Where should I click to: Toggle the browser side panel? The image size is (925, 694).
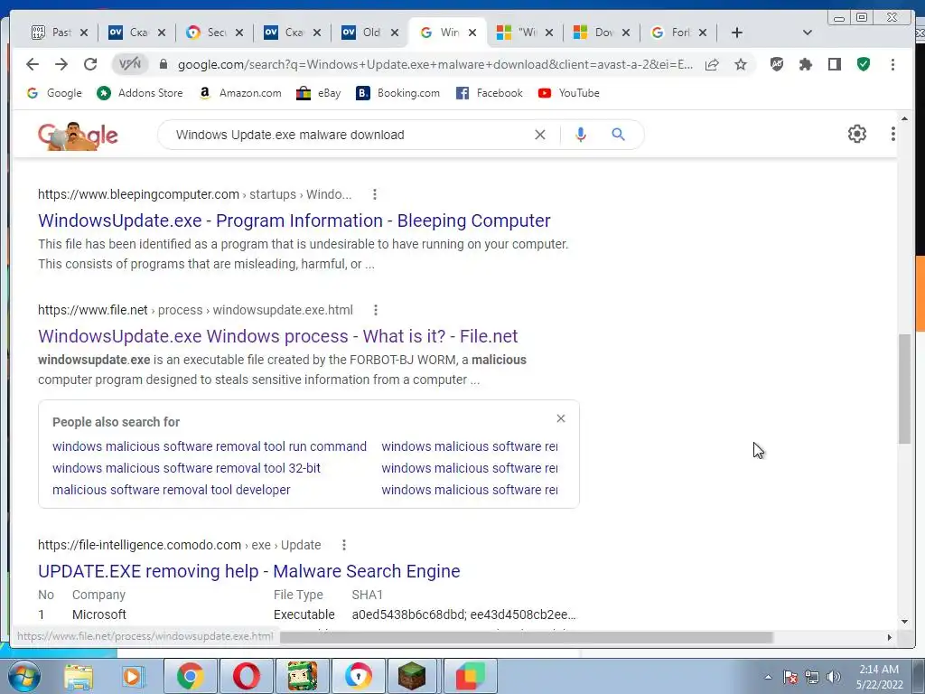(x=834, y=64)
